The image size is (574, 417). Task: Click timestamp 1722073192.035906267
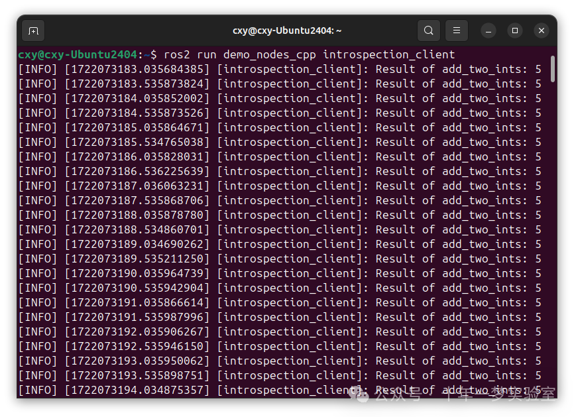click(x=137, y=332)
